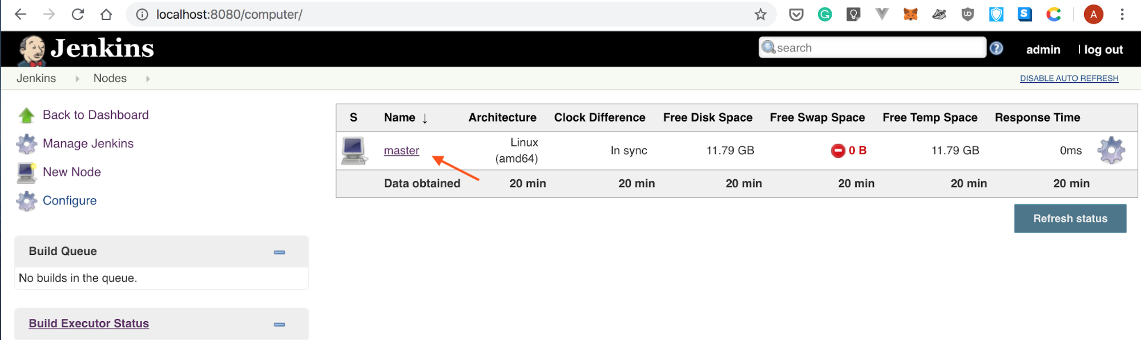This screenshot has height=340, width=1141.
Task: Expand the Nodes breadcrumb arrow
Action: 148,79
